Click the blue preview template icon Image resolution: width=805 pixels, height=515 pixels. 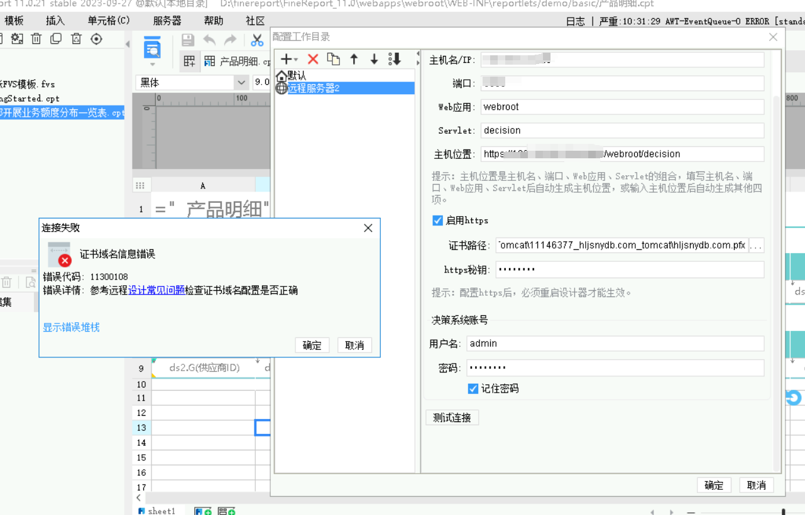[152, 47]
